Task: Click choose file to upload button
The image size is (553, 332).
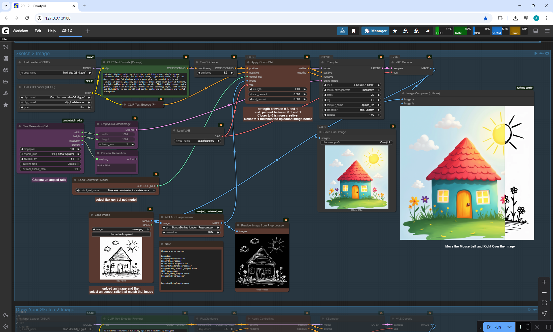Action: point(121,234)
